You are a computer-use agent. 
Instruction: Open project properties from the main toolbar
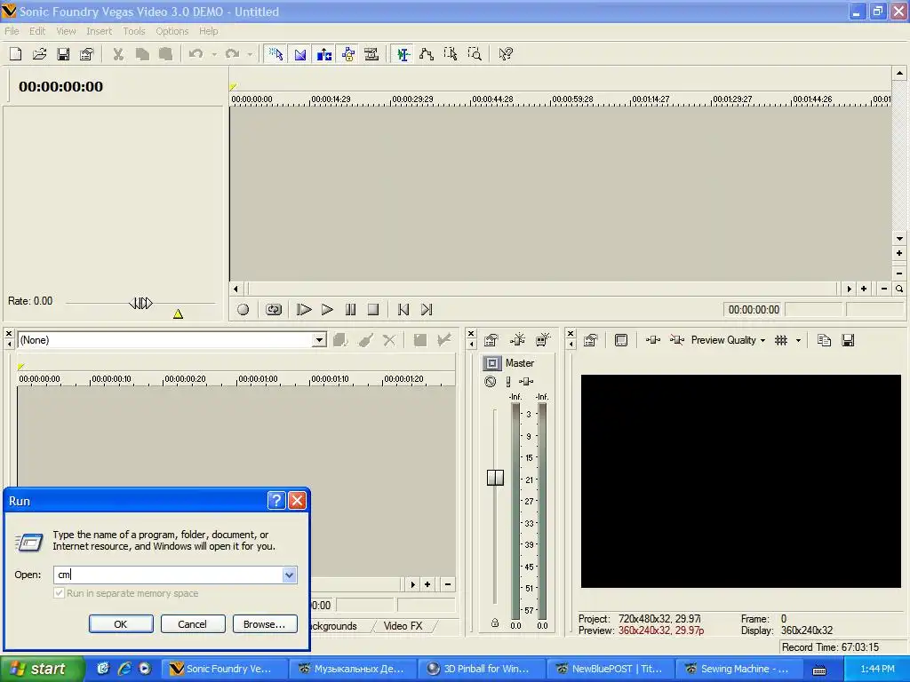click(x=86, y=54)
